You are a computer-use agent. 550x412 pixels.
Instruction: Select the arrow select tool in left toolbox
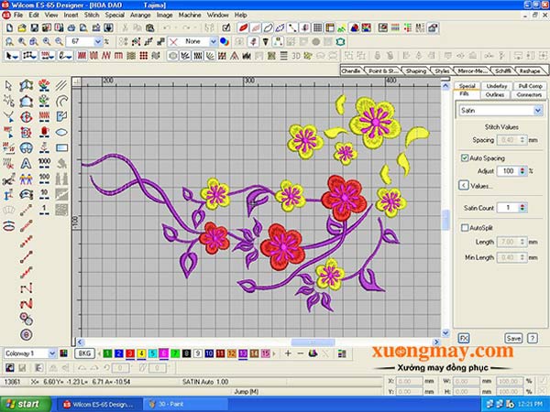pos(8,85)
